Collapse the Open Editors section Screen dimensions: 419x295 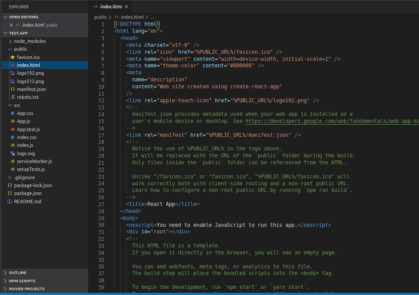point(5,17)
